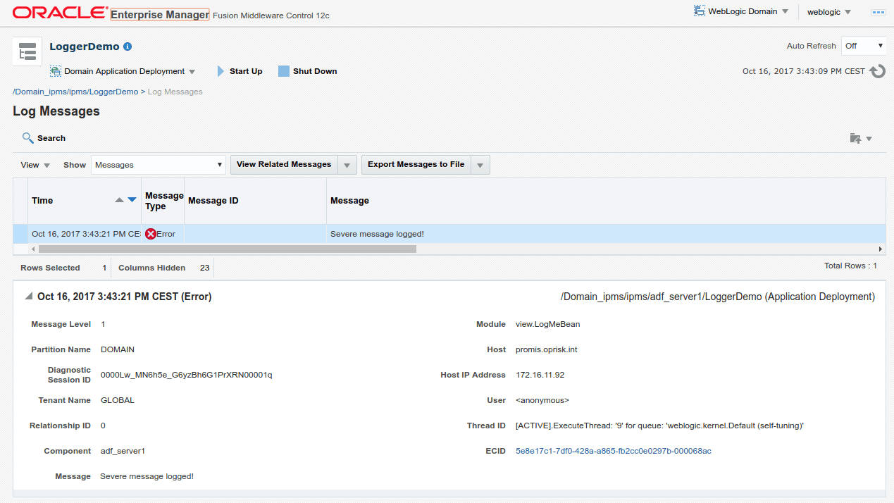894x503 pixels.
Task: Open the weblogic user menu
Action: 828,11
